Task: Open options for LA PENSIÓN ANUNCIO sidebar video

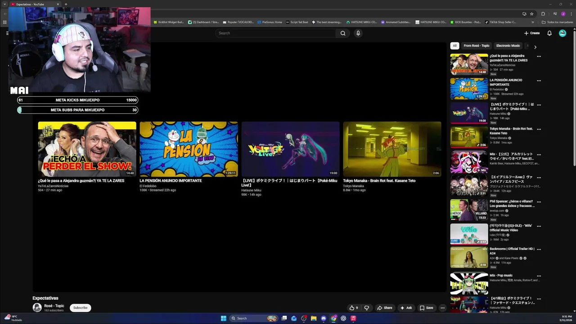Action: 539,81
